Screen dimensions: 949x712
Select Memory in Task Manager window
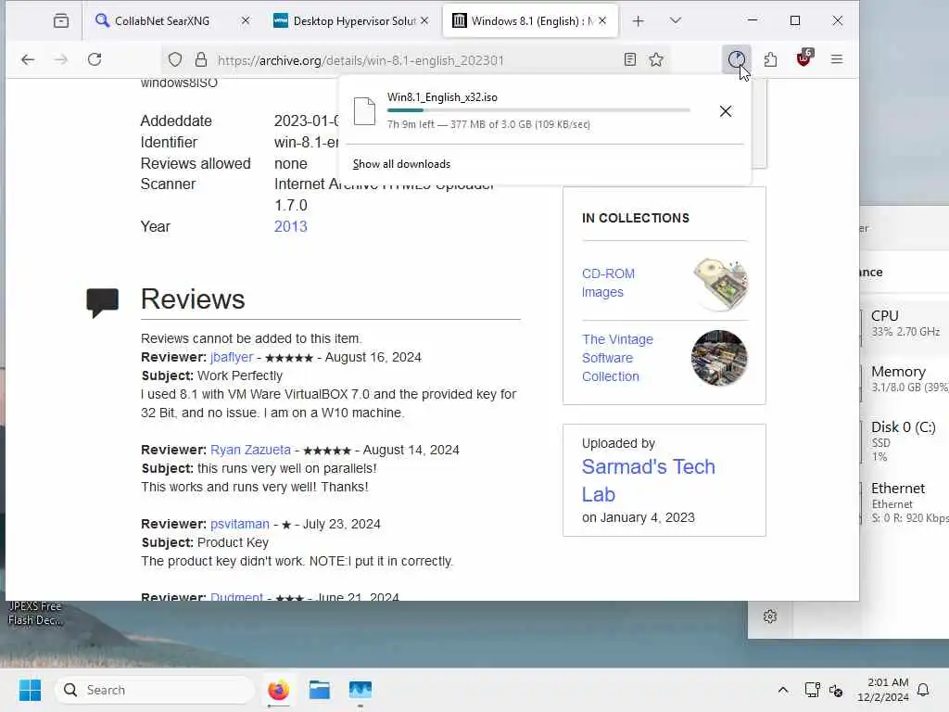click(905, 379)
